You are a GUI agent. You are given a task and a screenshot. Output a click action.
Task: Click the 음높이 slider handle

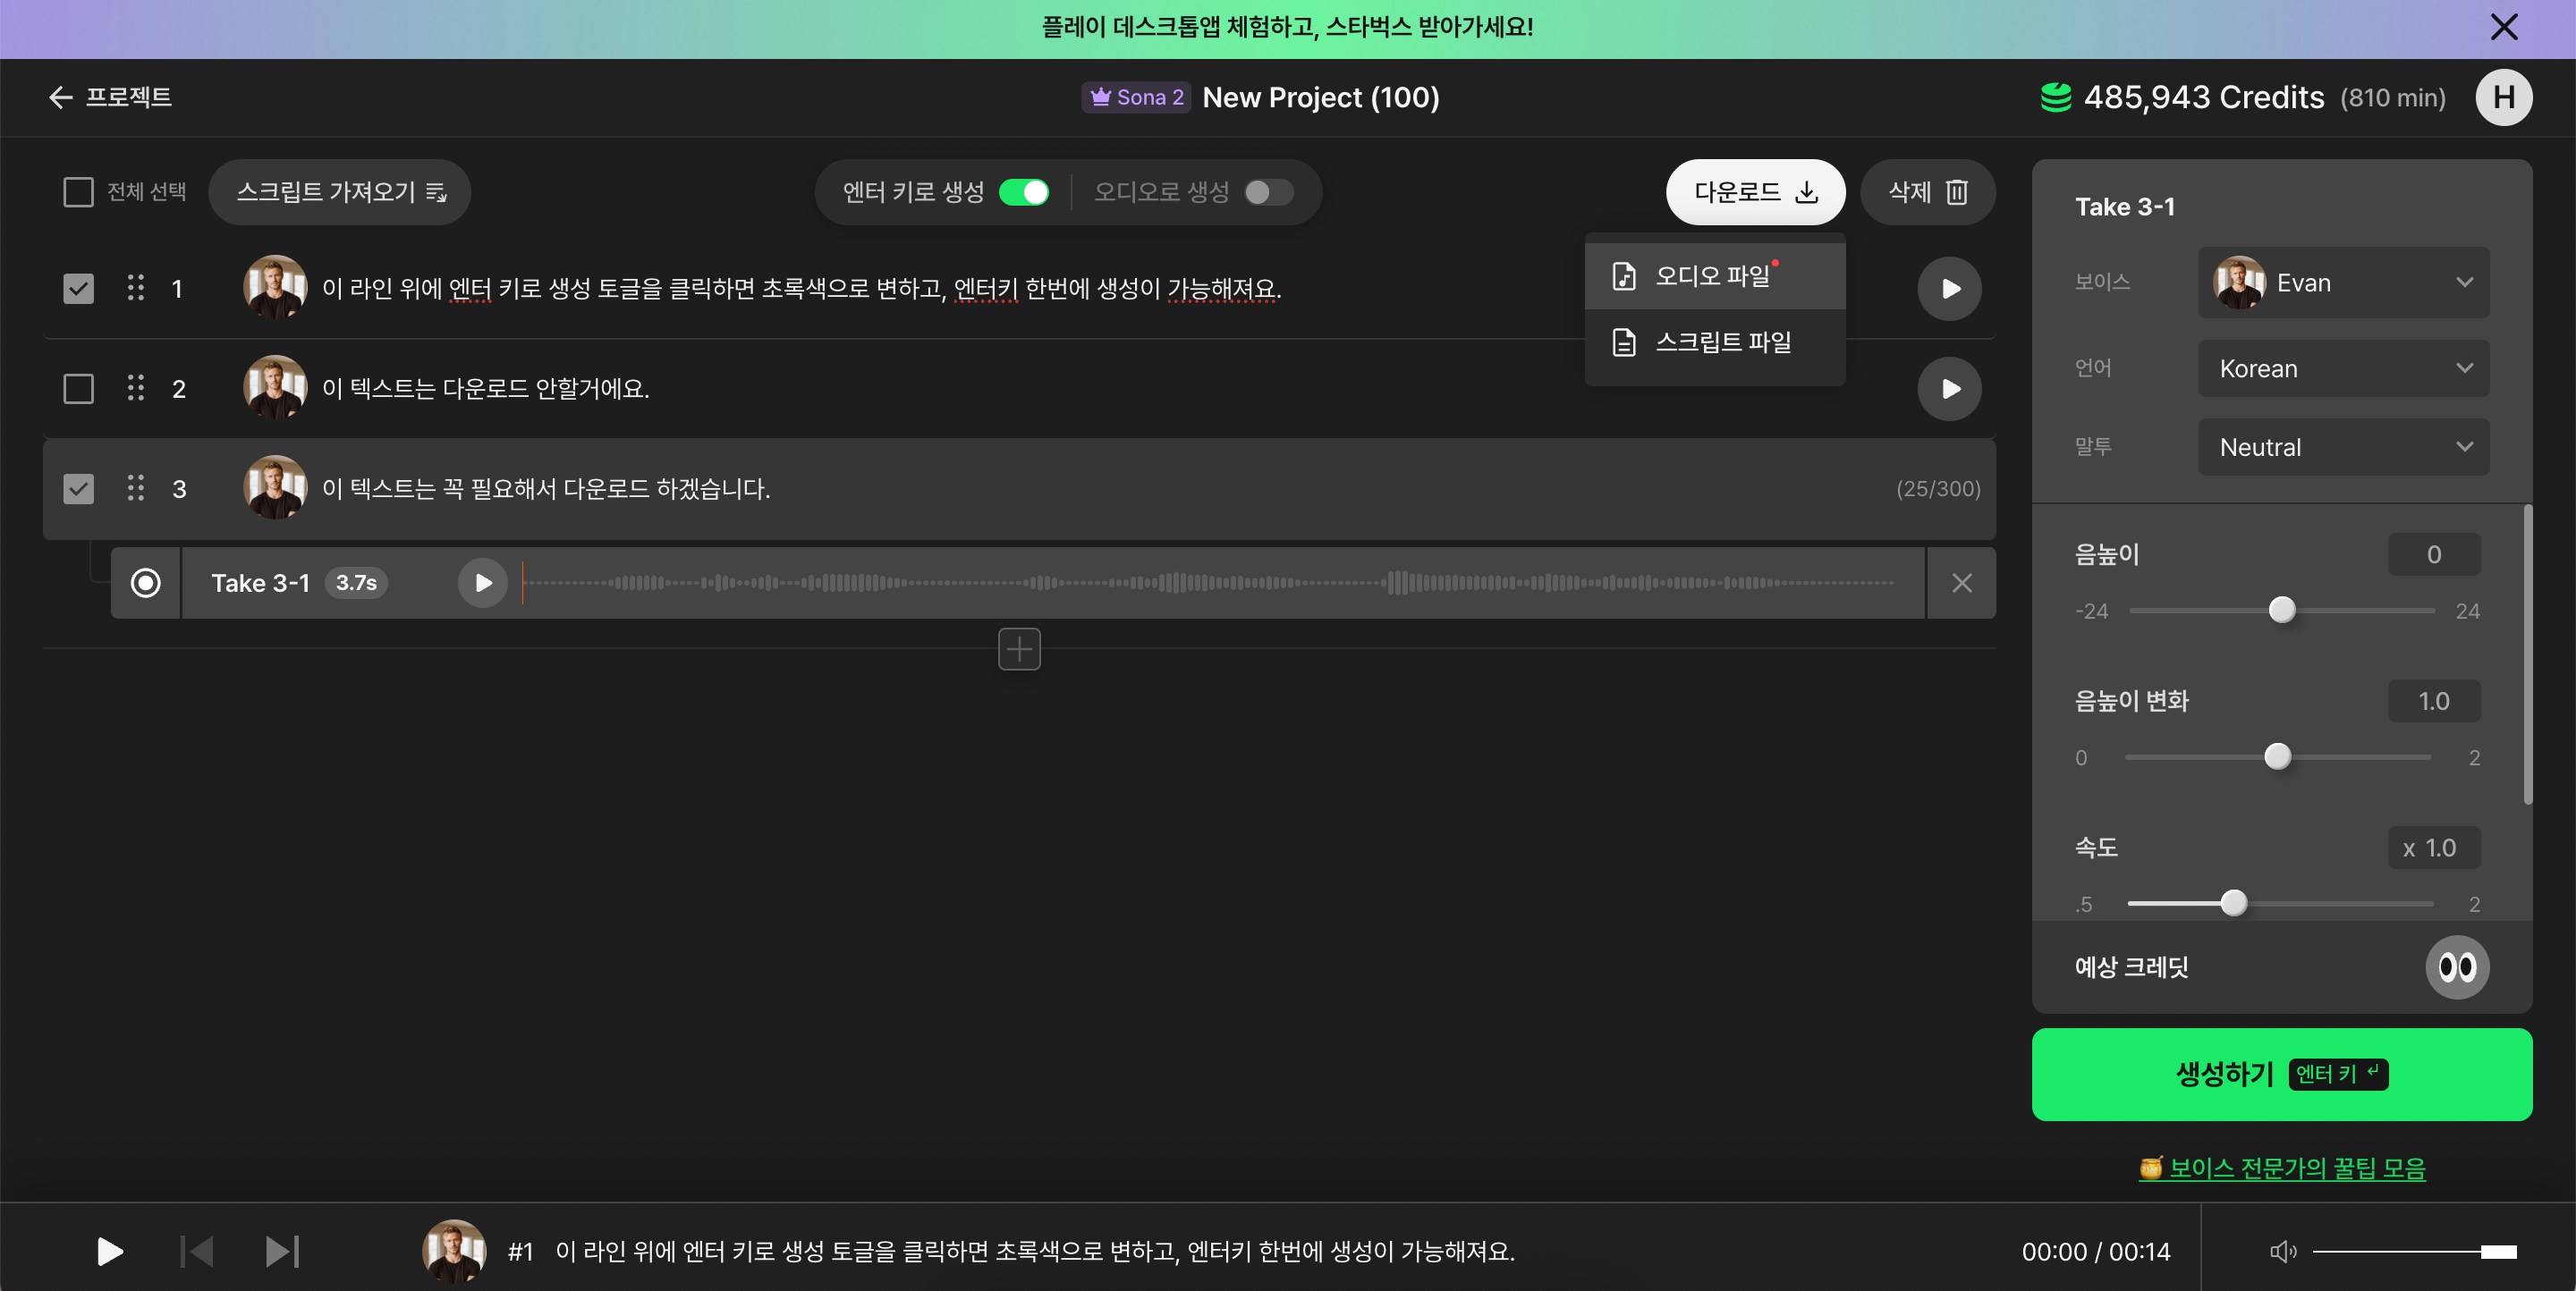(x=2281, y=610)
